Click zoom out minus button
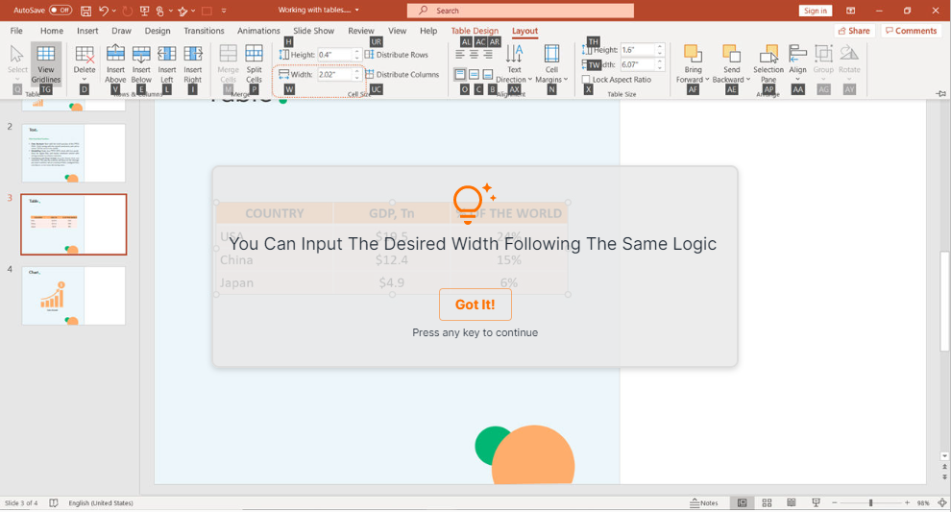The image size is (951, 512). click(835, 503)
